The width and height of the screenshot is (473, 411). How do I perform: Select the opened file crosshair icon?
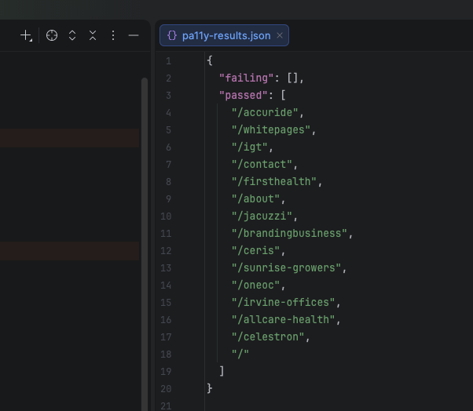point(52,35)
